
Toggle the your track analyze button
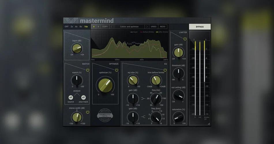coord(83,97)
